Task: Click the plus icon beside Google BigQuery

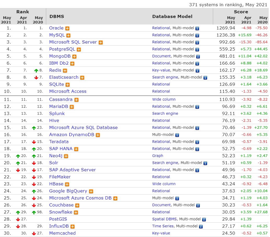Action: coord(91,192)
